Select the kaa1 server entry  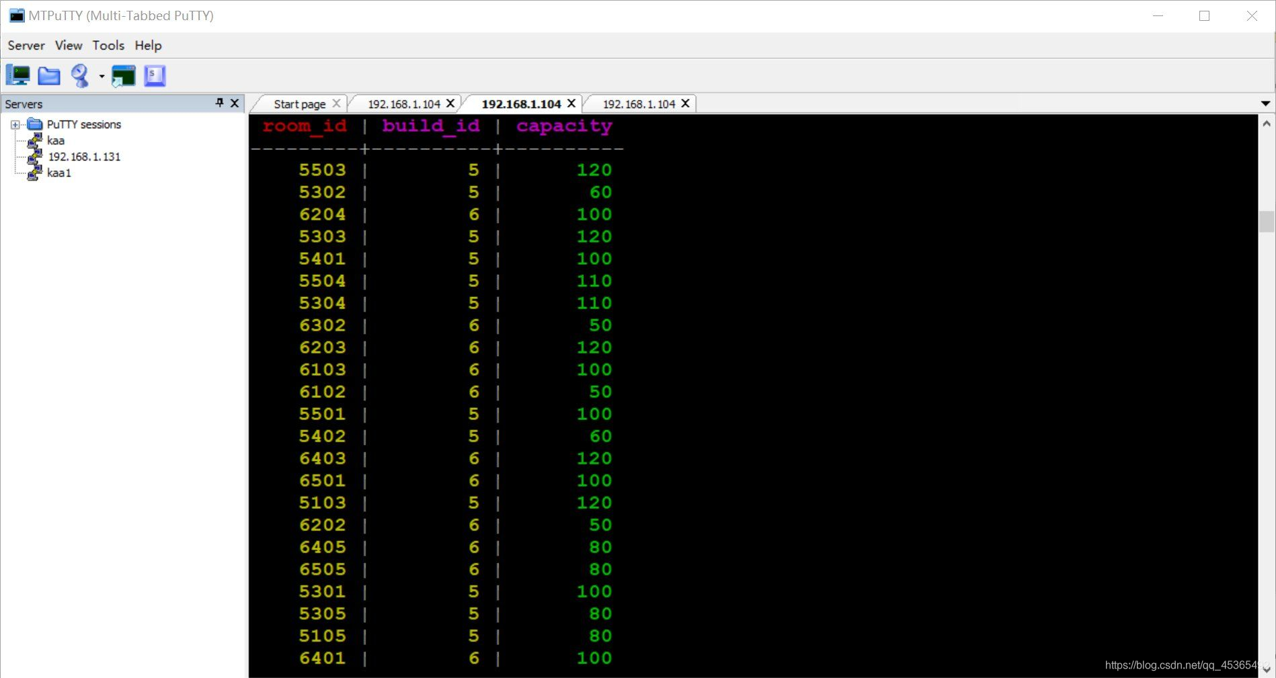pyautogui.click(x=59, y=173)
